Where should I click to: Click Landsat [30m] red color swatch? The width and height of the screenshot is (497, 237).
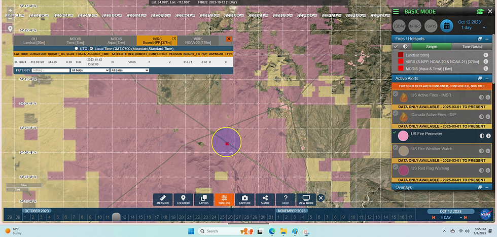click(x=400, y=55)
